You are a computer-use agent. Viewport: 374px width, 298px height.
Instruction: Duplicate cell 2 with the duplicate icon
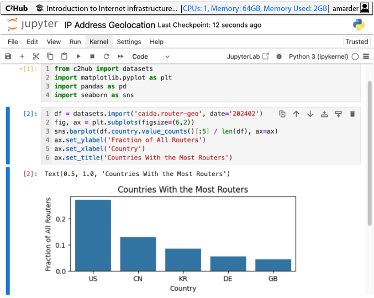coord(282,114)
